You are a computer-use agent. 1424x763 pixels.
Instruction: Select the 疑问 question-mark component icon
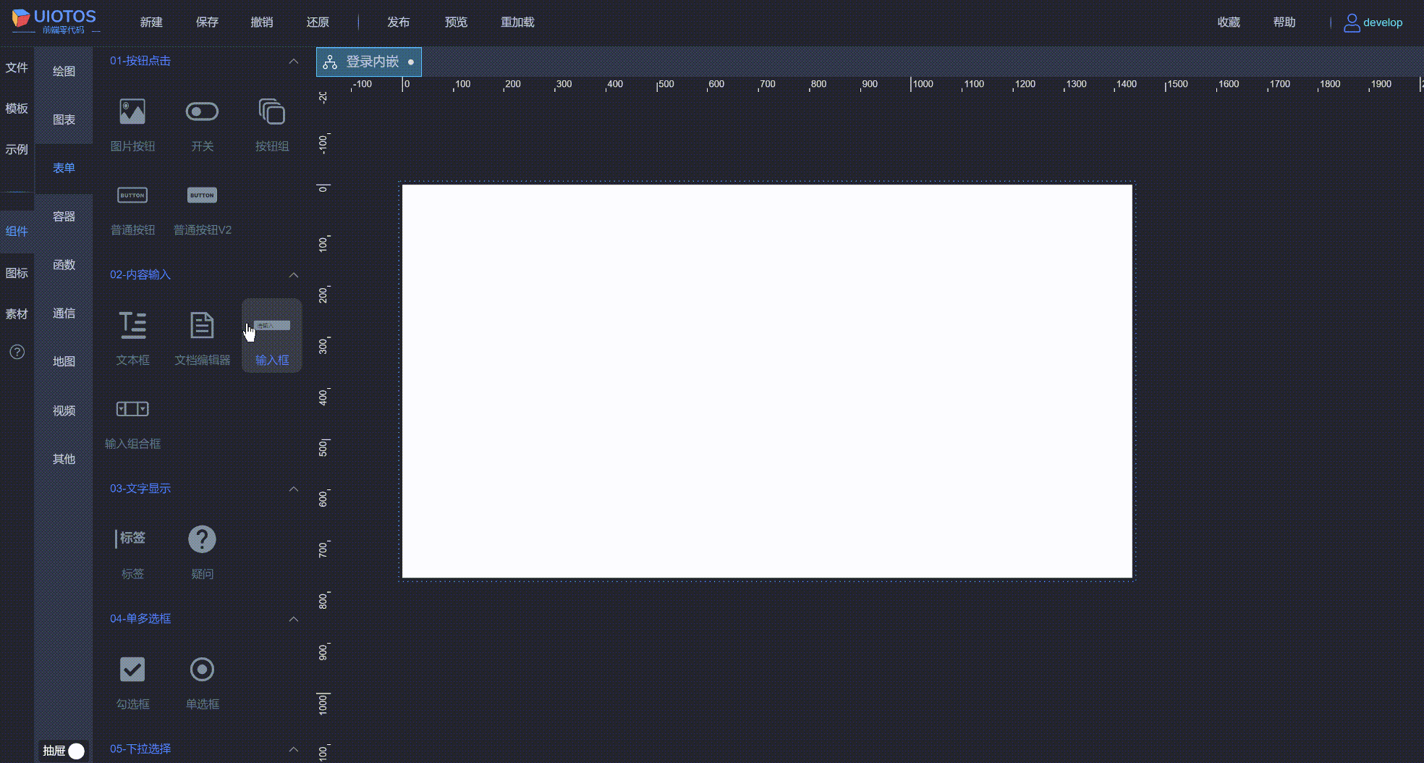(202, 539)
